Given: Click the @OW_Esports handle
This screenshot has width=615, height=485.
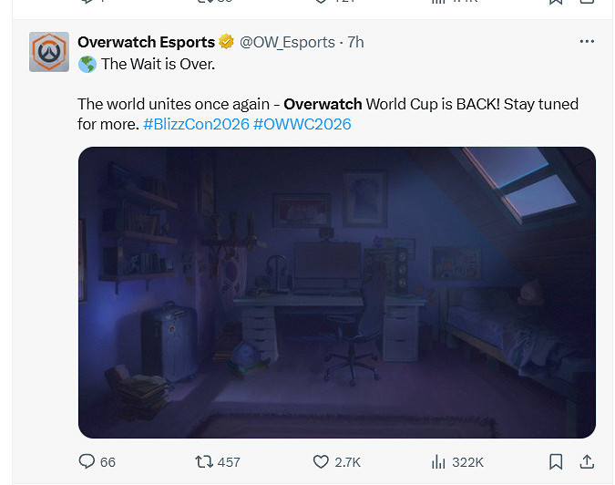Looking at the screenshot, I should (287, 42).
